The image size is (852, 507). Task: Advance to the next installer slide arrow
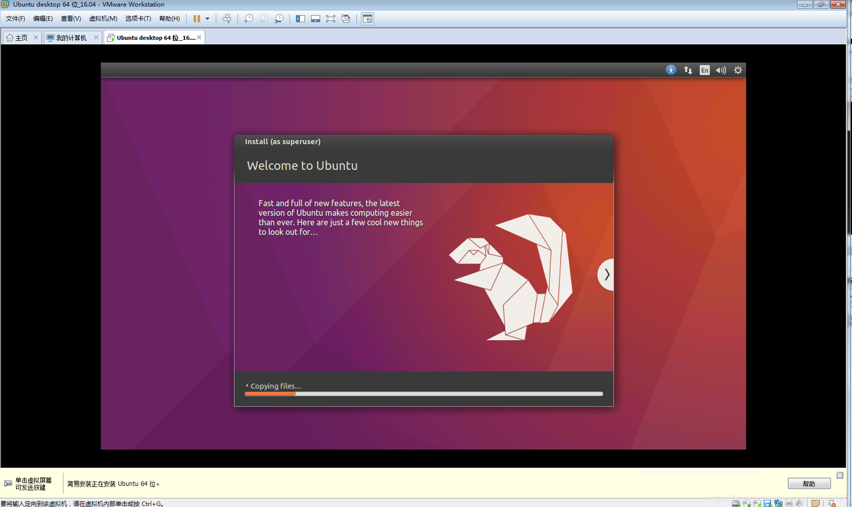click(x=606, y=275)
